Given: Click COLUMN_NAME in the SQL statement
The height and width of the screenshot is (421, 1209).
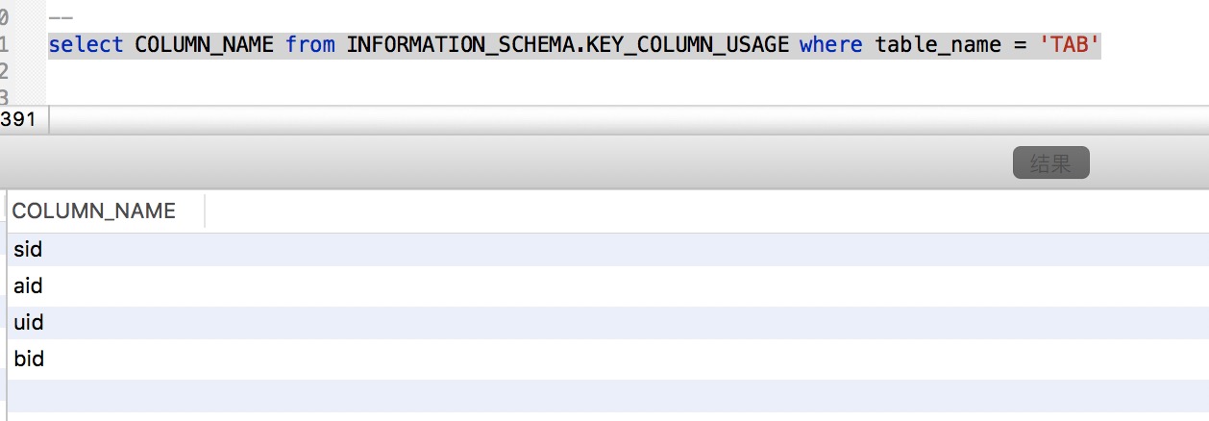Looking at the screenshot, I should coord(204,44).
